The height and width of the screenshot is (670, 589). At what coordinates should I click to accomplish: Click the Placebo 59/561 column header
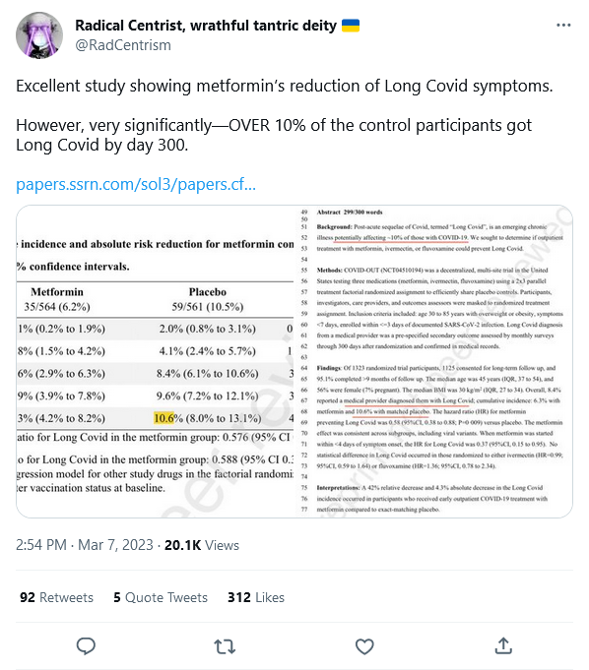point(208,299)
